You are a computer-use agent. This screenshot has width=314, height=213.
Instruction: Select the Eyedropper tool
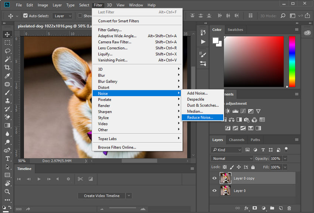pos(7,76)
